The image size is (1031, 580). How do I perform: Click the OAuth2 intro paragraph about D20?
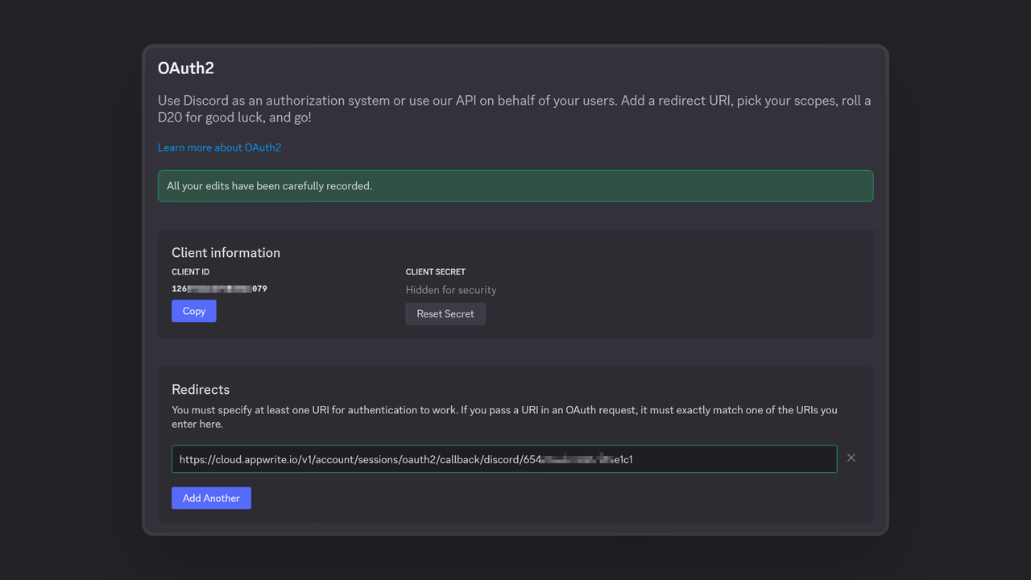[515, 109]
